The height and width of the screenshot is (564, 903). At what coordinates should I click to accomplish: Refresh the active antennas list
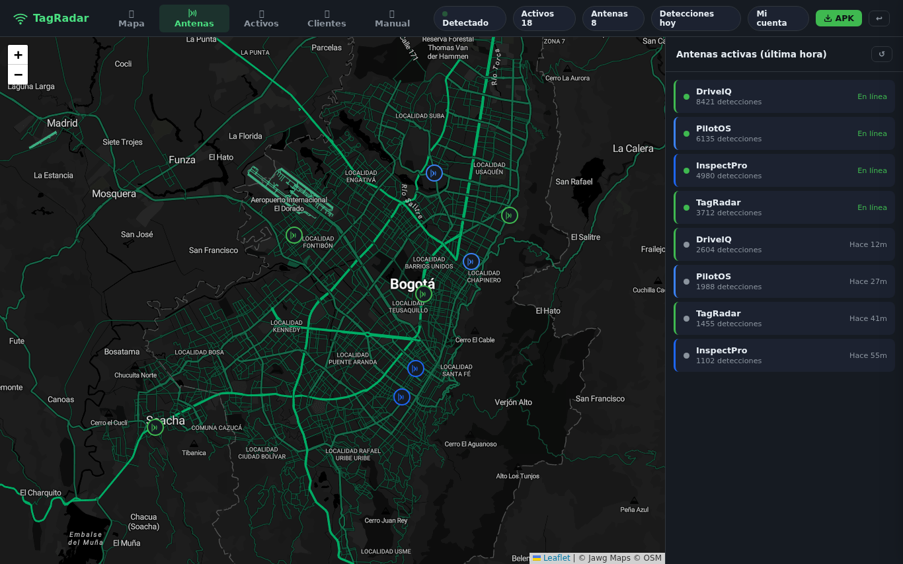tap(882, 54)
